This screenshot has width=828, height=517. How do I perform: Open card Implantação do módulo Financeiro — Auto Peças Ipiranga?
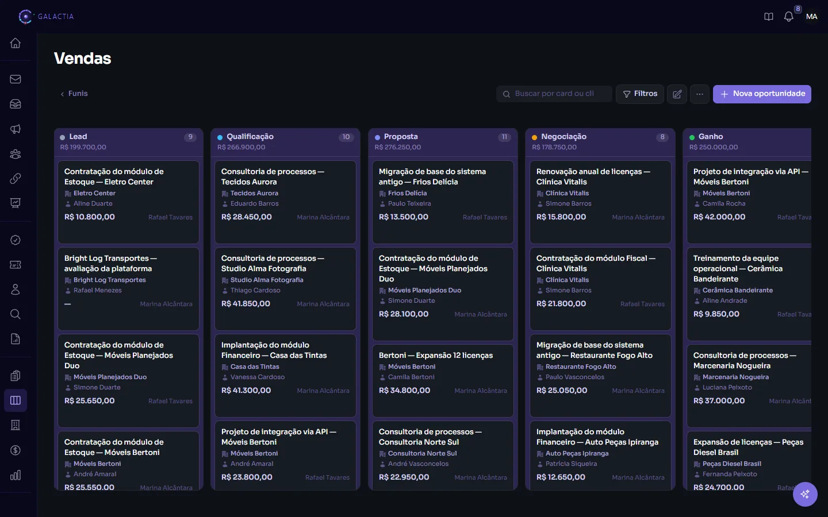click(600, 456)
